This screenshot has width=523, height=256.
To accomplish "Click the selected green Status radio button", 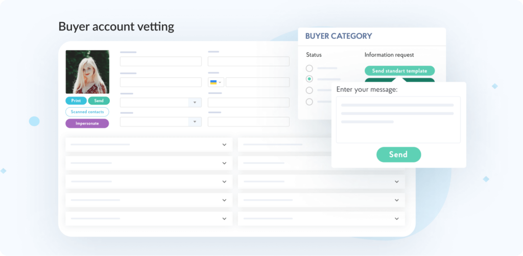I will pos(310,79).
